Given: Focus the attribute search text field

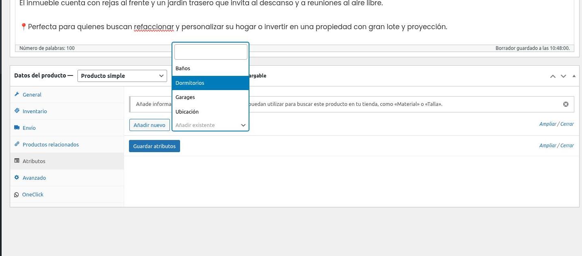Looking at the screenshot, I should point(210,52).
